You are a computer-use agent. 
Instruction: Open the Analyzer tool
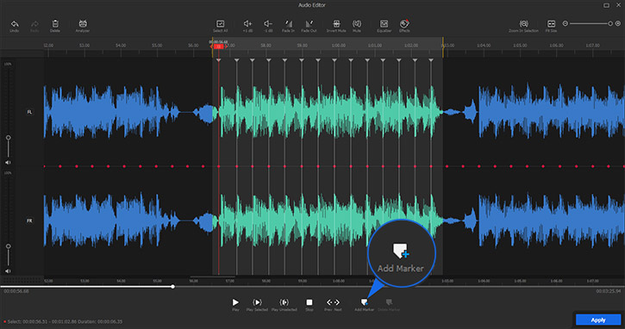[x=83, y=24]
